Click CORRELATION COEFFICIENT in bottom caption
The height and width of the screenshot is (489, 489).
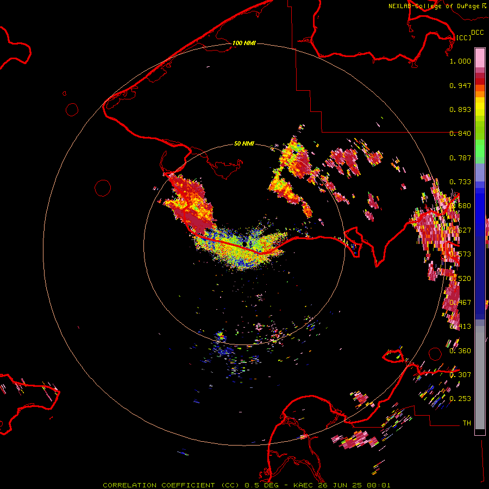[159, 485]
